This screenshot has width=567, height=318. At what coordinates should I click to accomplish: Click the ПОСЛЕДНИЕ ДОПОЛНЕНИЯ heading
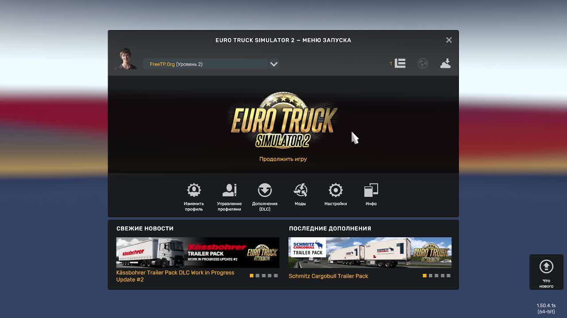coord(330,228)
